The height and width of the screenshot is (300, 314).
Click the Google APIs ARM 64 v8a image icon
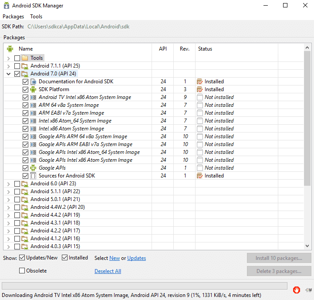(x=33, y=136)
